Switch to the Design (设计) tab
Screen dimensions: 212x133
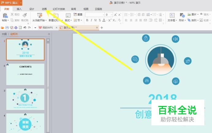[x=32, y=9]
